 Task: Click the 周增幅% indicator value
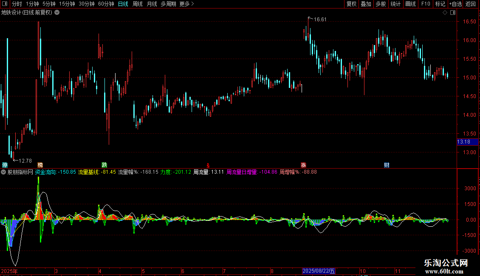pyautogui.click(x=298, y=172)
